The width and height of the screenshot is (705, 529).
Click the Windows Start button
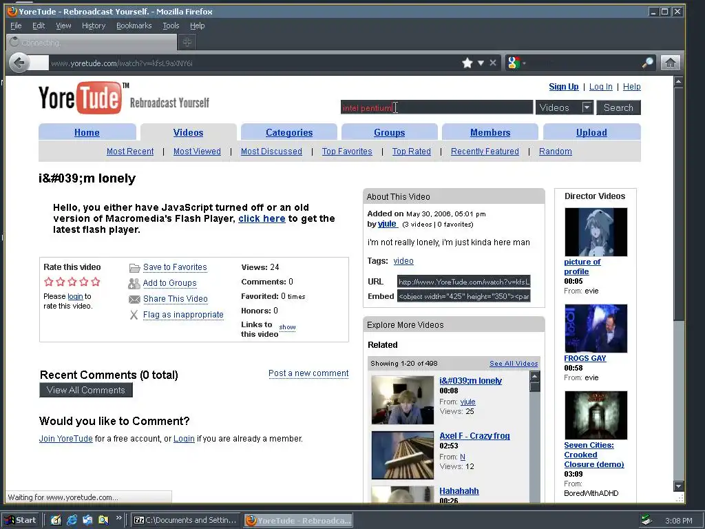point(21,520)
